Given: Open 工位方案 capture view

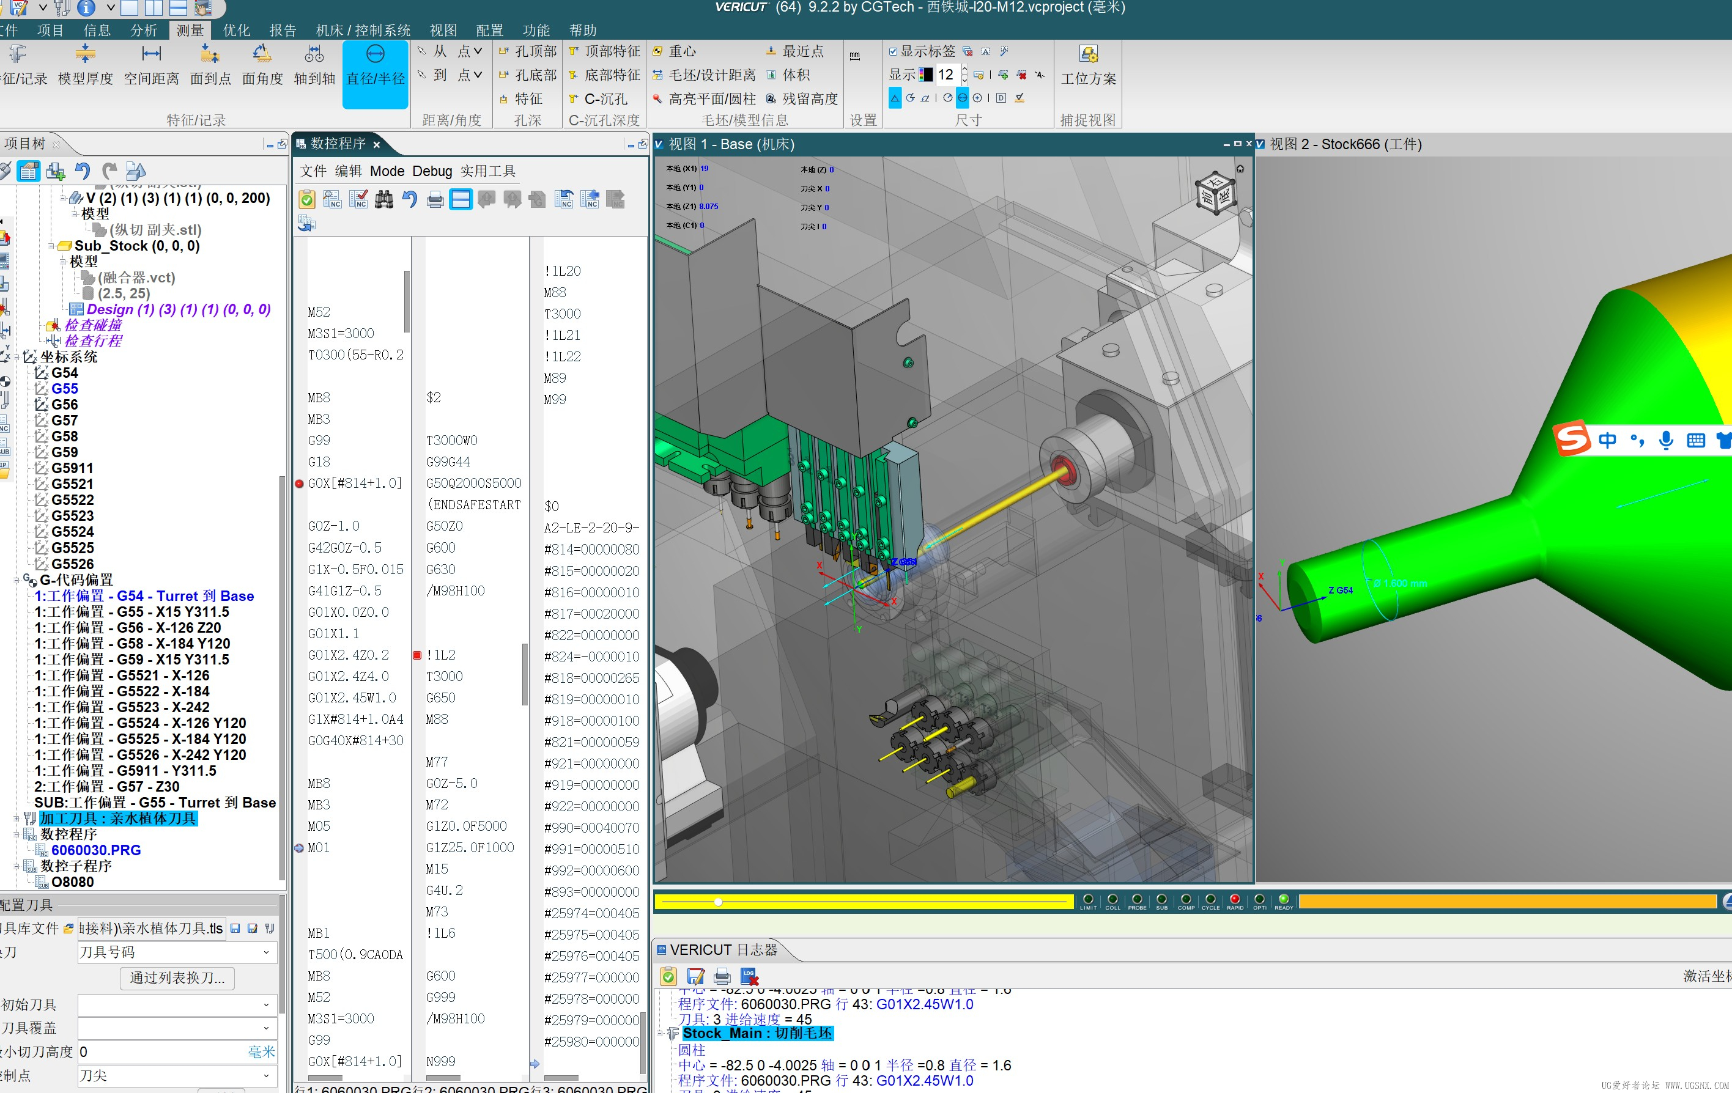Looking at the screenshot, I should (1088, 65).
